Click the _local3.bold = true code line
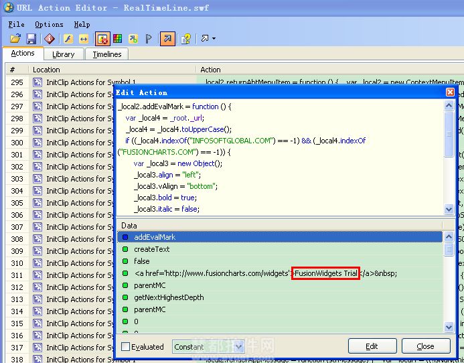 click(165, 198)
